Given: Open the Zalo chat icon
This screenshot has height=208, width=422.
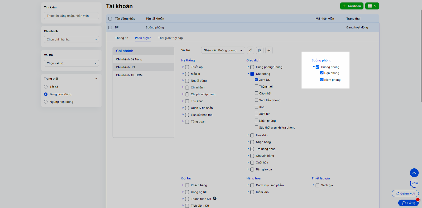Looking at the screenshot, I should [x=414, y=183].
